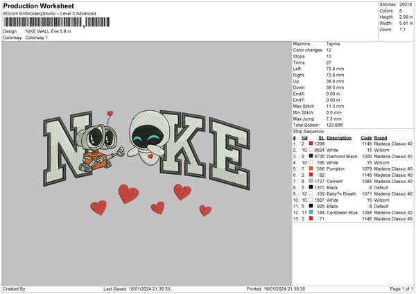
Task: Click the barcode under the header
Action: coord(57,22)
